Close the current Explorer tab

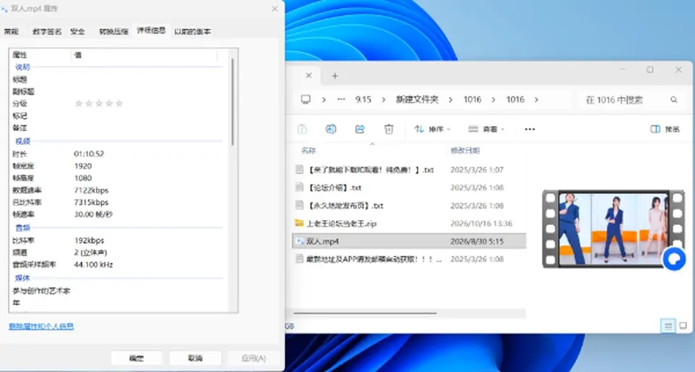click(x=309, y=76)
